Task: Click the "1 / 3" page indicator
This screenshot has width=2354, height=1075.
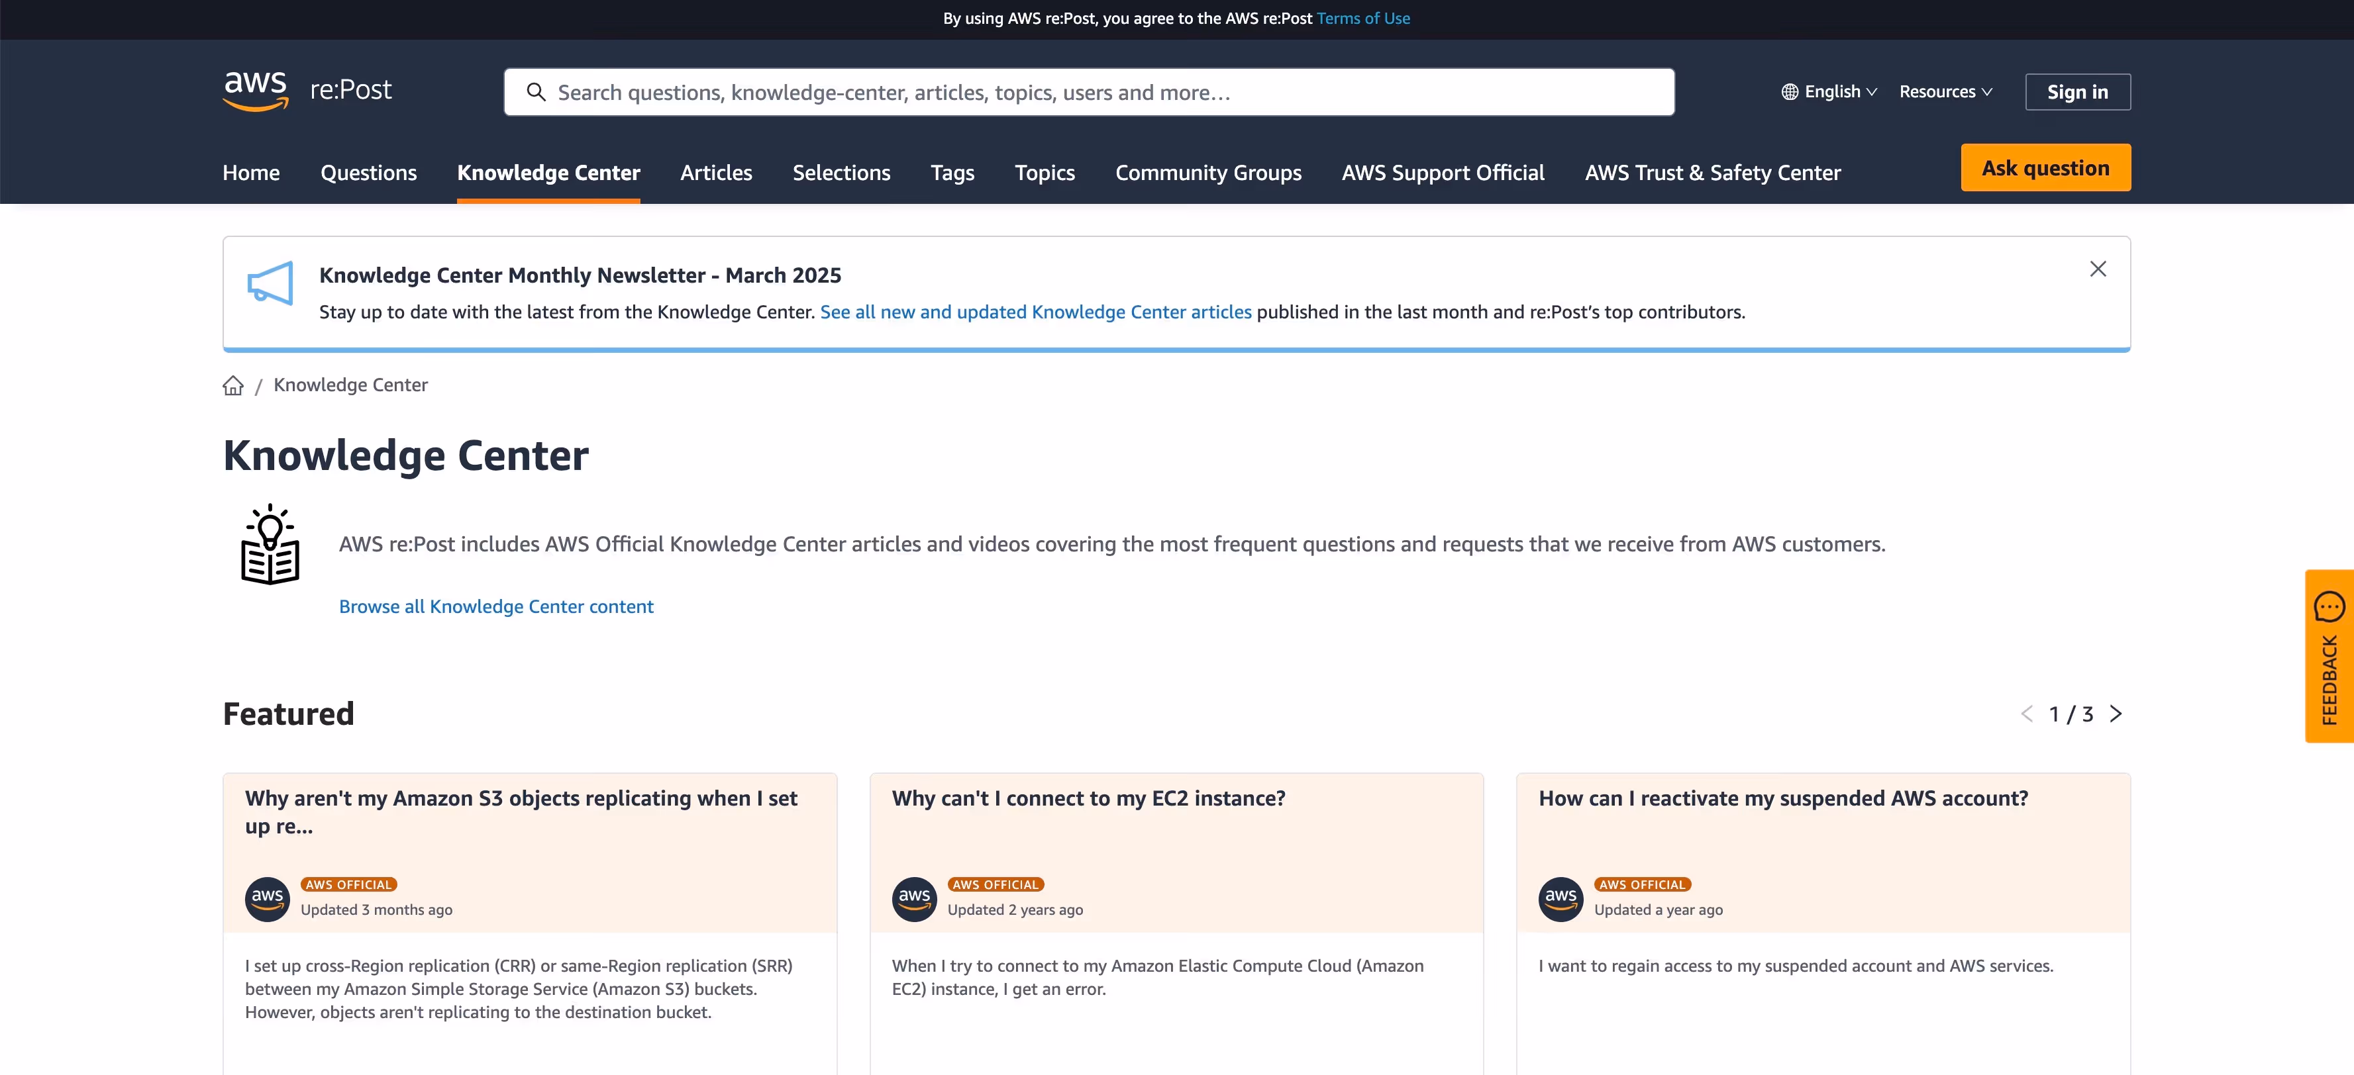Action: (x=2071, y=714)
